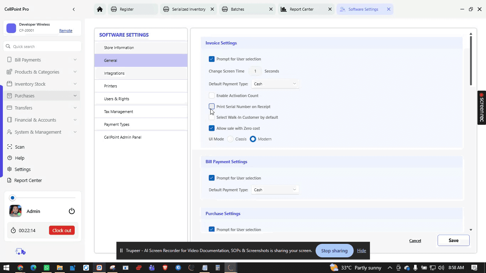The image size is (486, 273).
Task: Switch to the Serialized Inventory tab
Action: coord(189,9)
